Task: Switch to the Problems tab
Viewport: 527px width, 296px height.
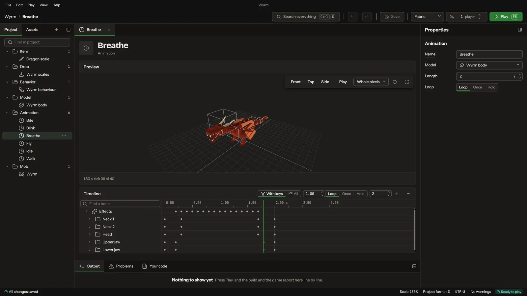Action: 121,266
